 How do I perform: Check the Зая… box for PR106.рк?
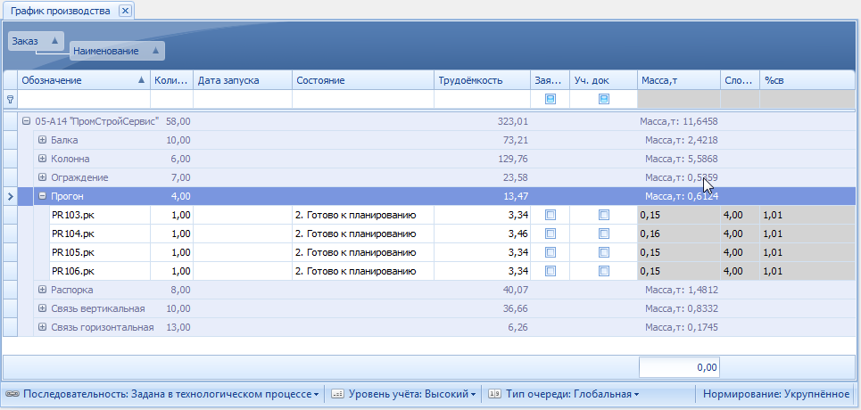click(551, 271)
